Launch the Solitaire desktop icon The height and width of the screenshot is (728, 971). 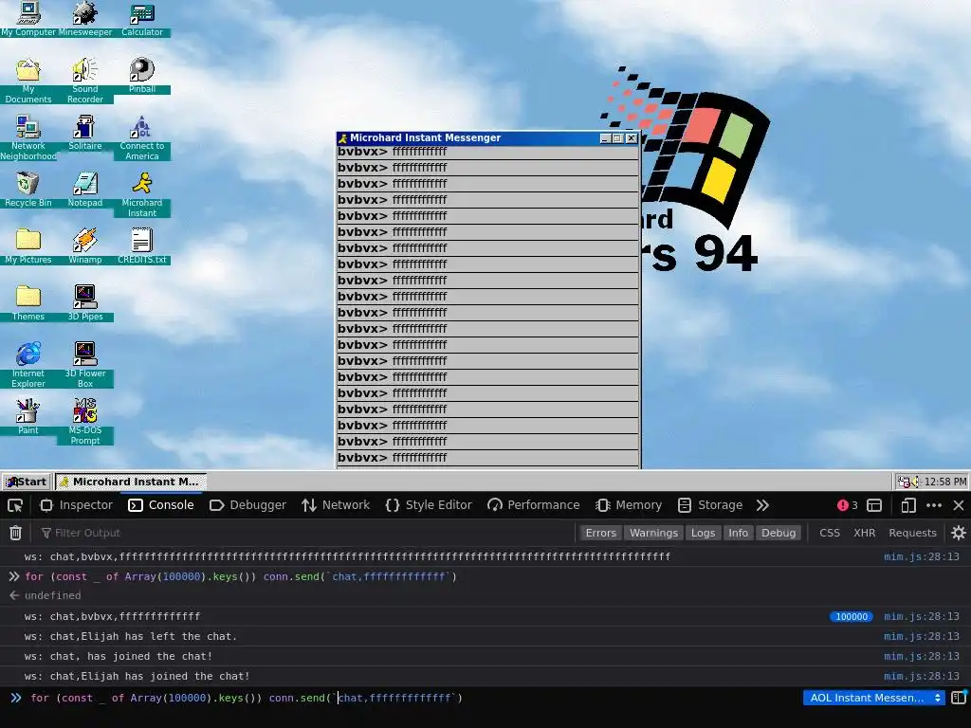(x=84, y=133)
